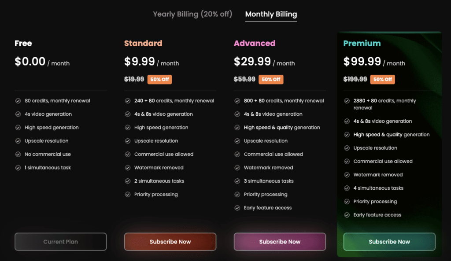This screenshot has height=261, width=451.
Task: Click checkmark icon beside '240 + 80 credits'
Action: pyautogui.click(x=128, y=101)
